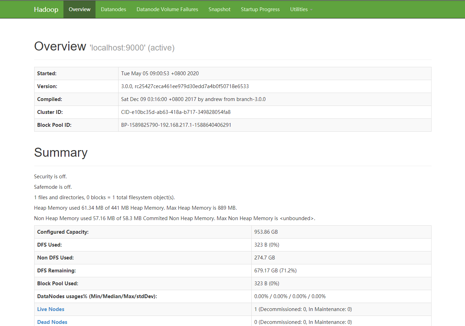This screenshot has width=465, height=326.
Task: Click the 'Configured Capacity:' label
Action: click(x=63, y=232)
